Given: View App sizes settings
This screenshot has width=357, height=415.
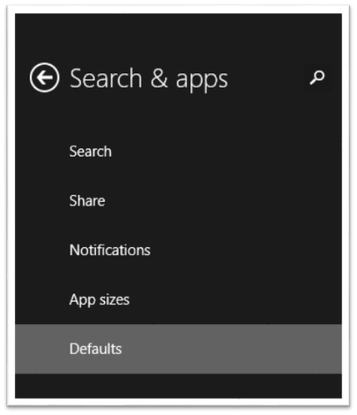Looking at the screenshot, I should (178, 300).
